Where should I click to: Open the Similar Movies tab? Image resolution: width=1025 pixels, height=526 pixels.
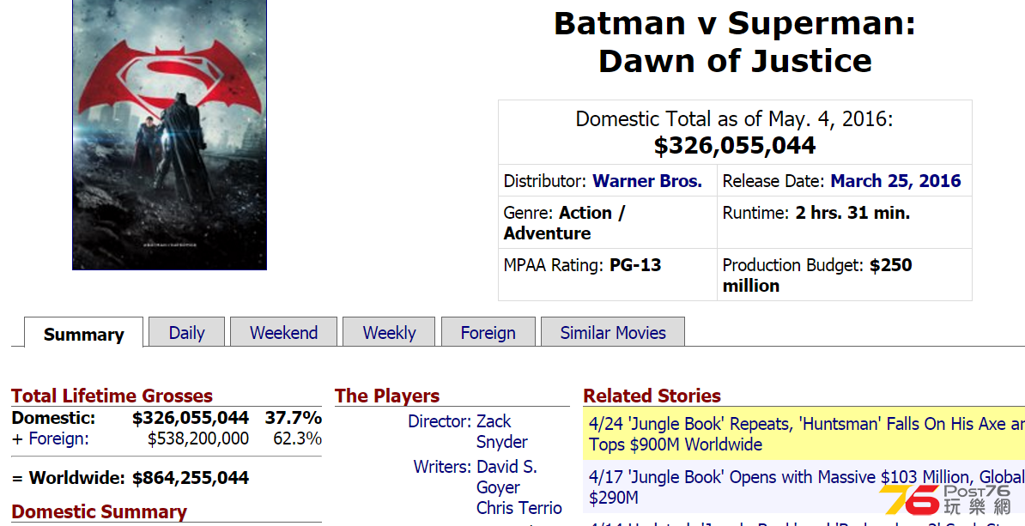(x=613, y=332)
